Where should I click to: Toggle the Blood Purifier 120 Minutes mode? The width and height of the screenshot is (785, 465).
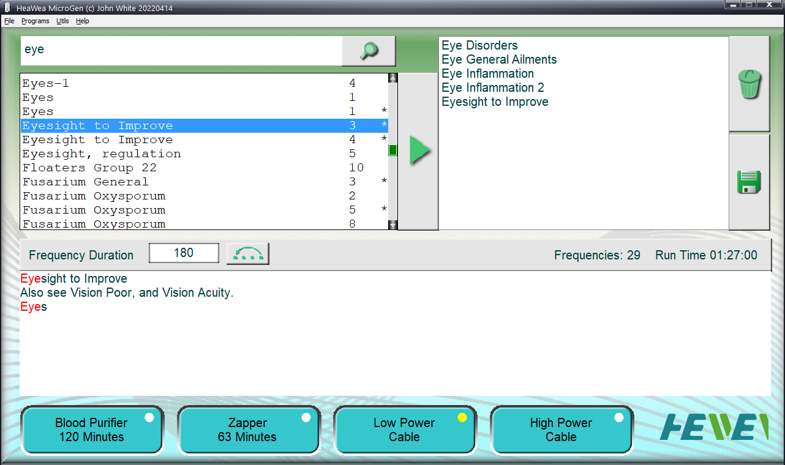point(92,430)
